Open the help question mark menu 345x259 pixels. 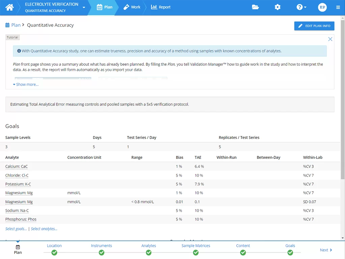point(301,7)
